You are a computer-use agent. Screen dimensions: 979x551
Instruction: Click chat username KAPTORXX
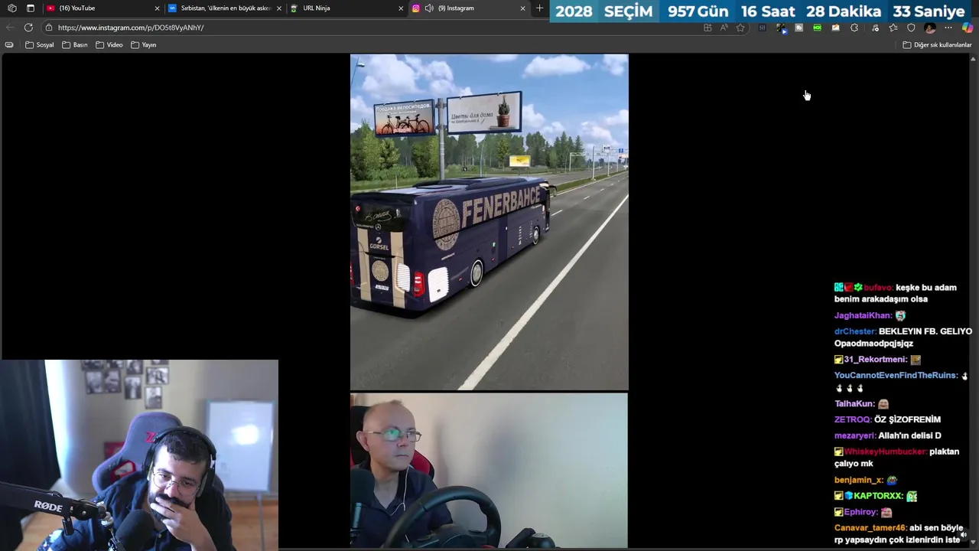pos(878,496)
